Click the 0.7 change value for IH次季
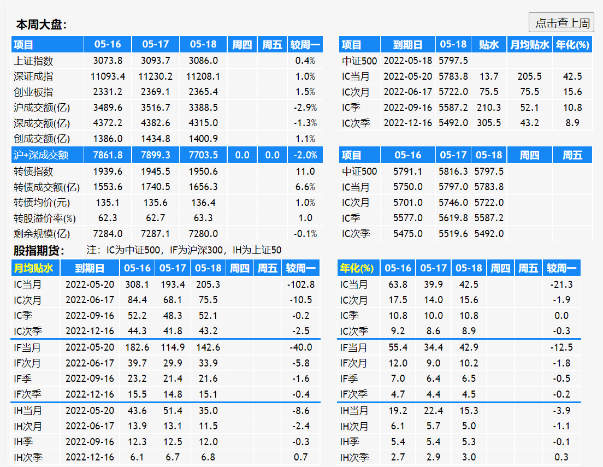Image resolution: width=603 pixels, height=467 pixels. [x=301, y=457]
